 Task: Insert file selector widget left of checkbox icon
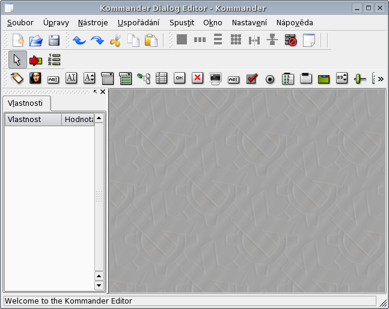(x=233, y=79)
